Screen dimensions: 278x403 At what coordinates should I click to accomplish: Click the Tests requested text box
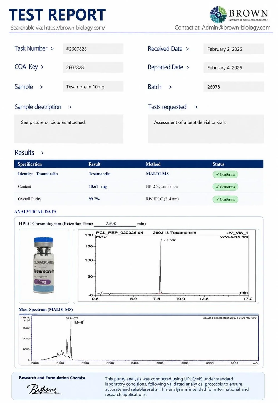(206, 129)
